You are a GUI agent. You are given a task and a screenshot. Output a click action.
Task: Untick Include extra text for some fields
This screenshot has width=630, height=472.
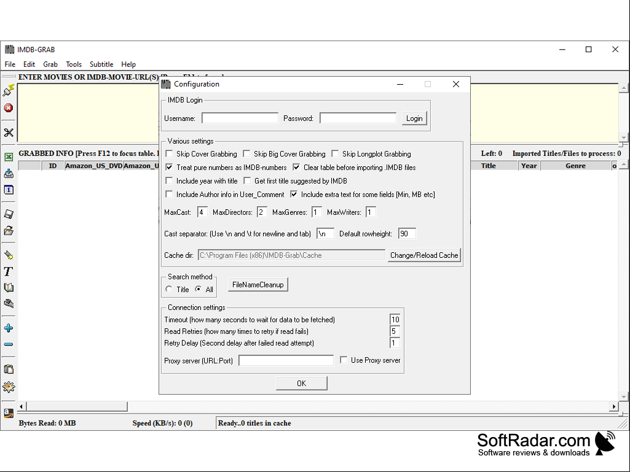(x=294, y=194)
